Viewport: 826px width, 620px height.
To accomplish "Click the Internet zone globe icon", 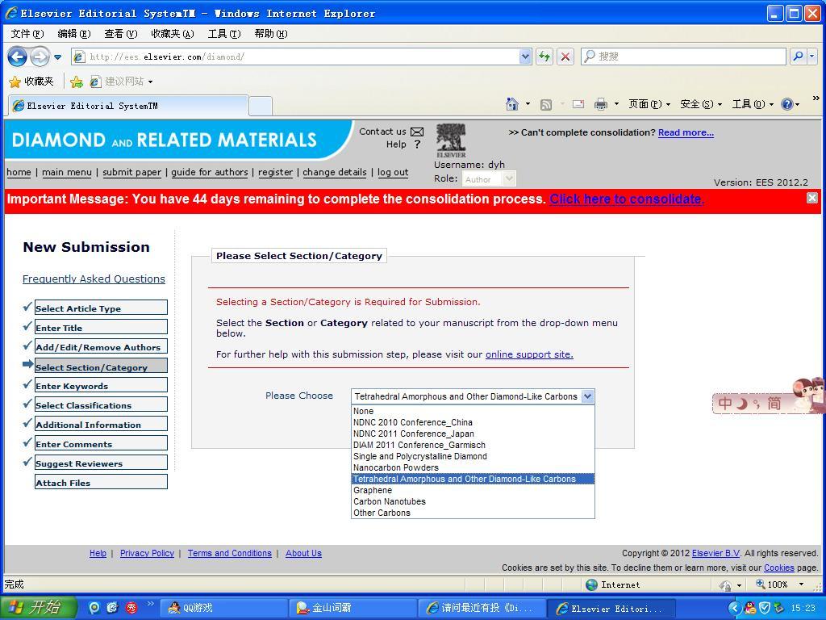I will coord(591,584).
